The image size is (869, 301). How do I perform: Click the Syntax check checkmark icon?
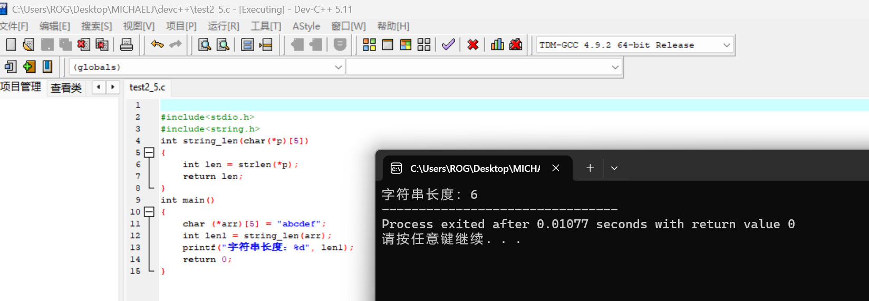[x=448, y=45]
